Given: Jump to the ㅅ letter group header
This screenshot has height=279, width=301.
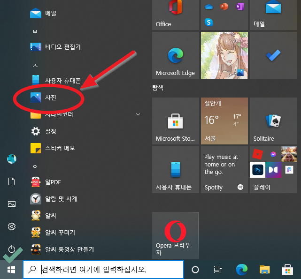Looking at the screenshot, I should (x=35, y=65).
